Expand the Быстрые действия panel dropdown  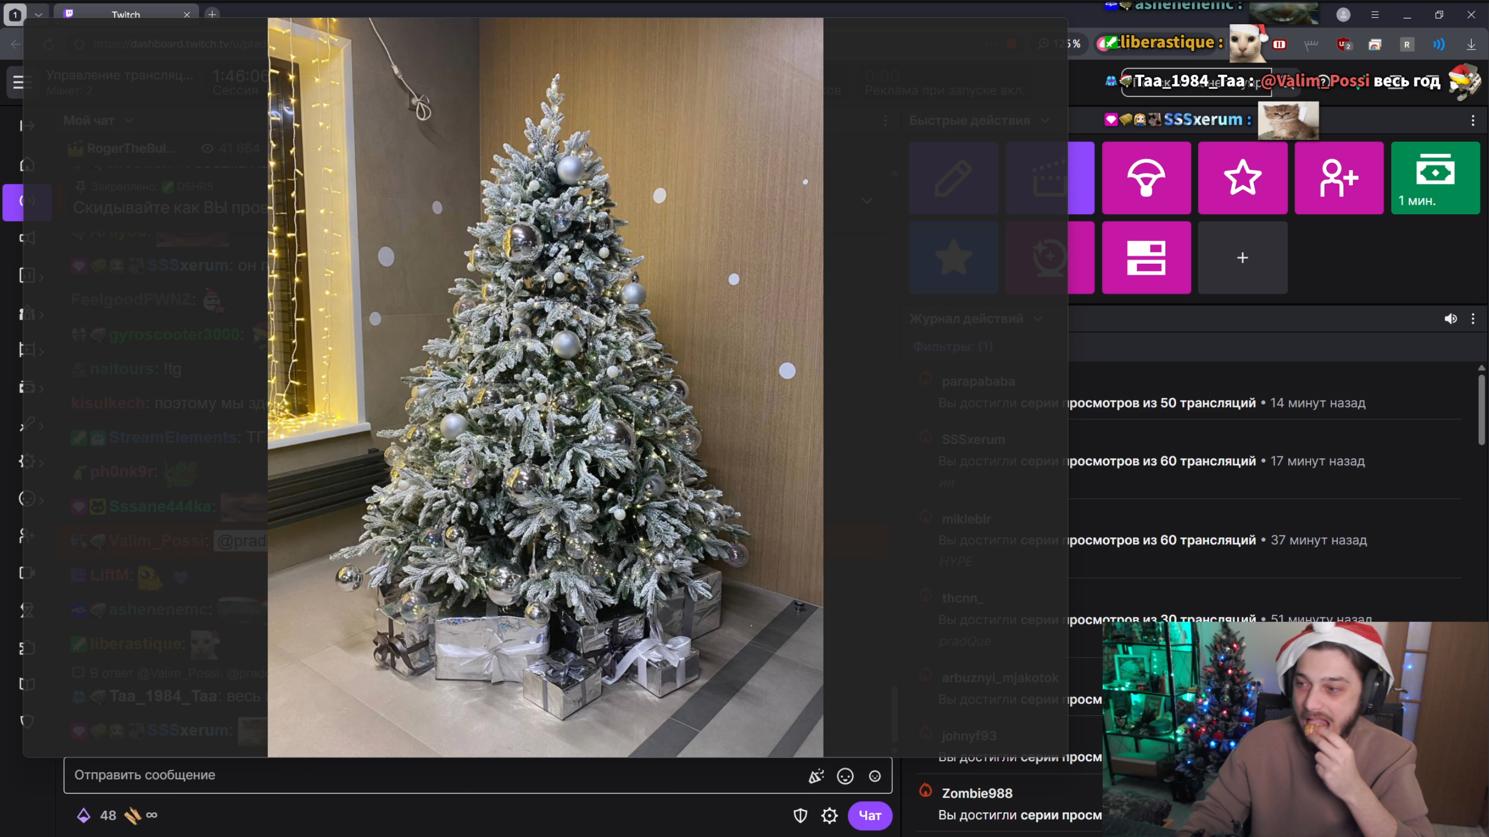pos(1045,120)
